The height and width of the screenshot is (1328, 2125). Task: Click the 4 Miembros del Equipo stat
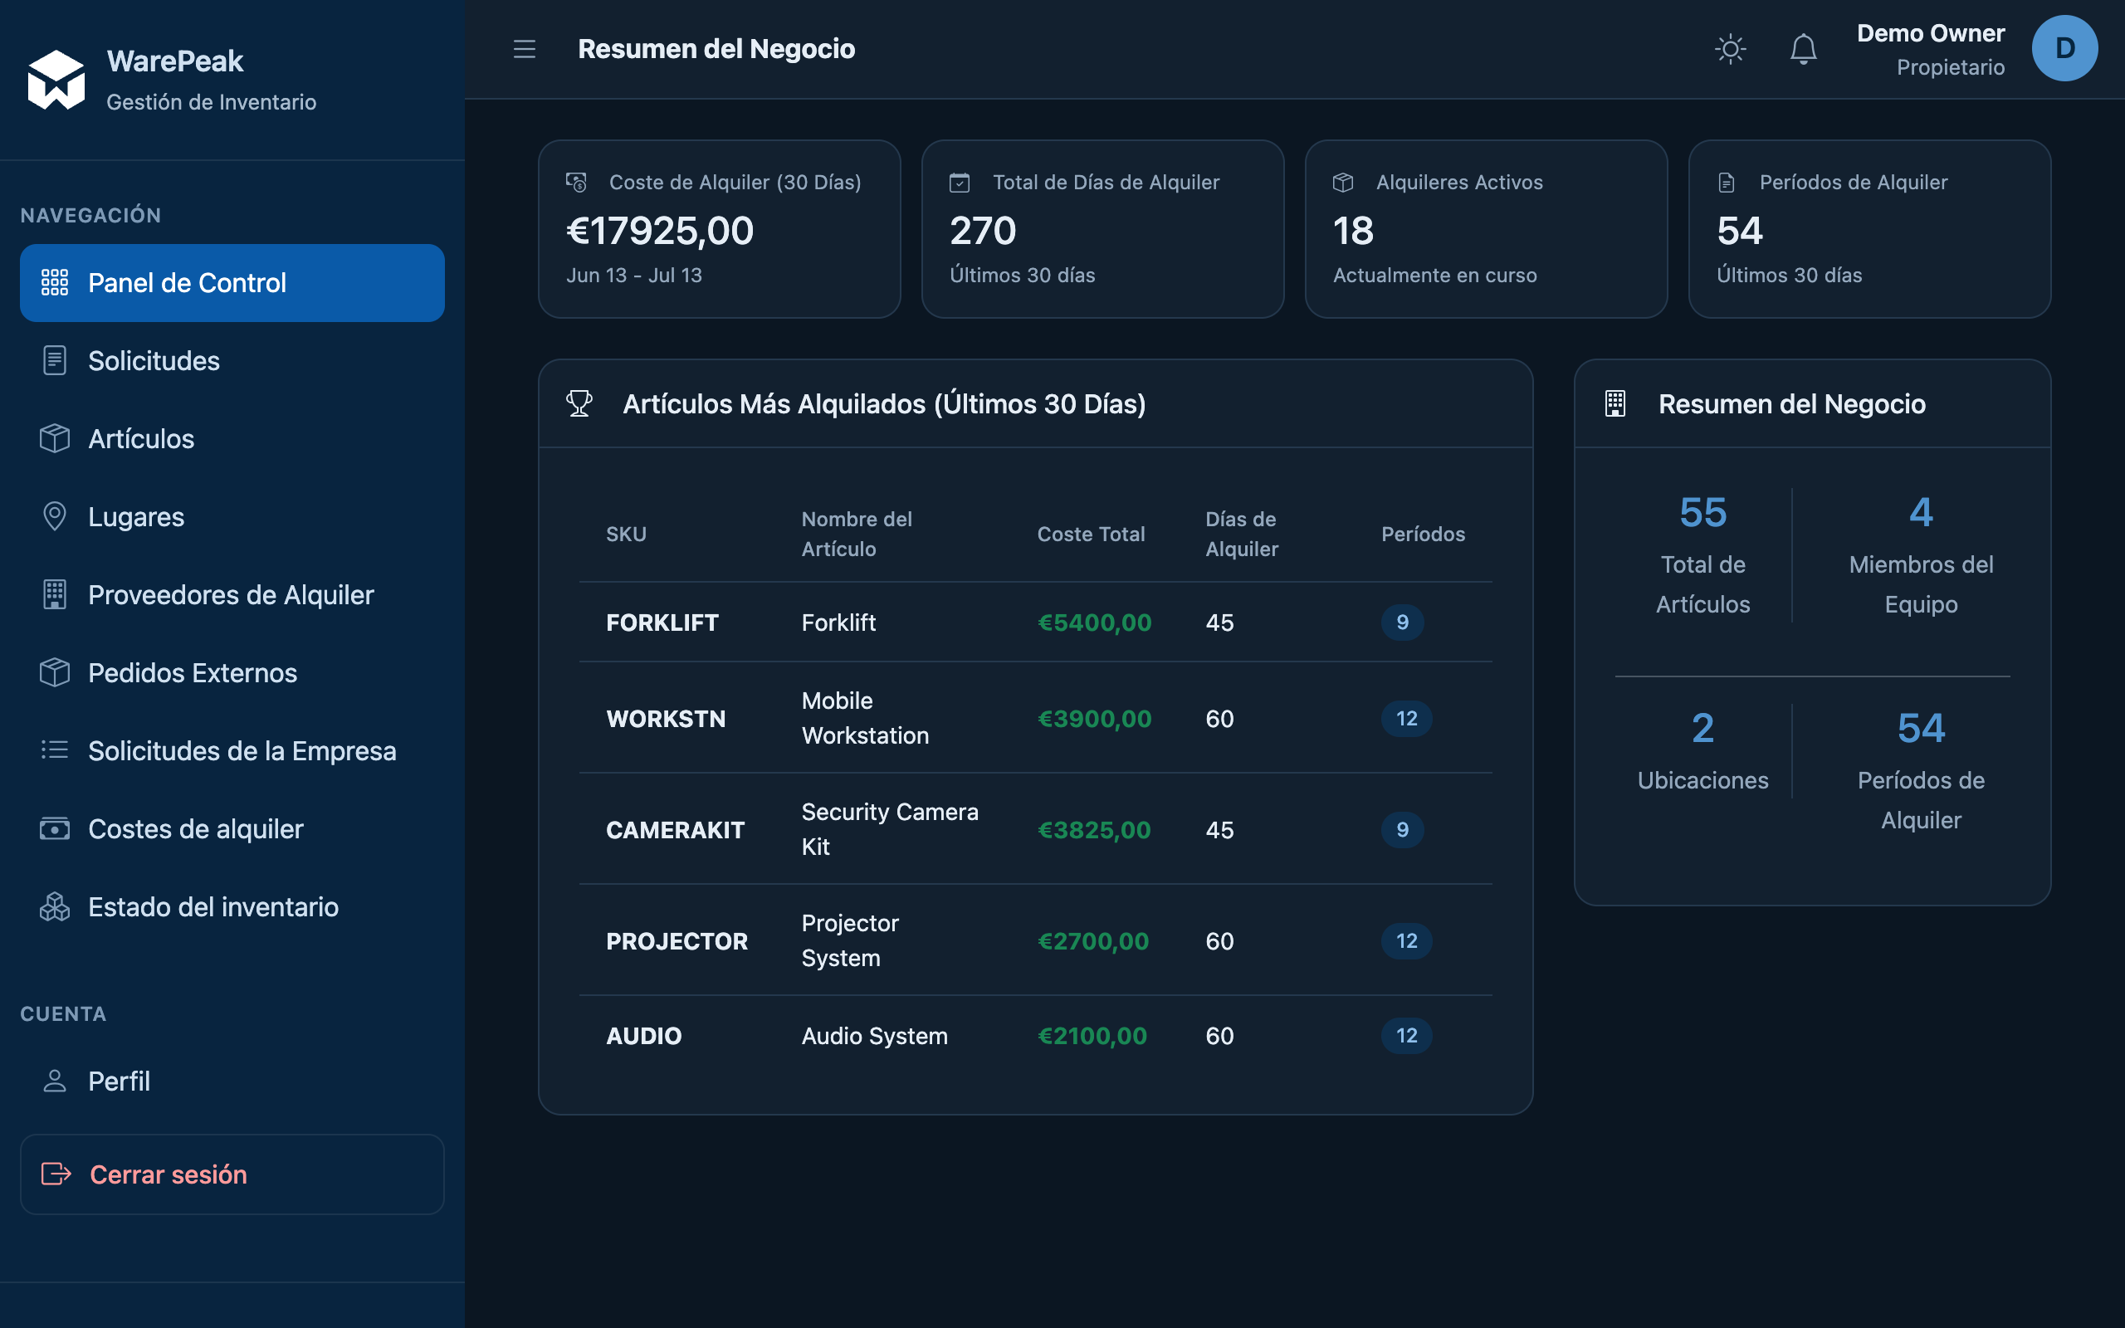point(1921,554)
